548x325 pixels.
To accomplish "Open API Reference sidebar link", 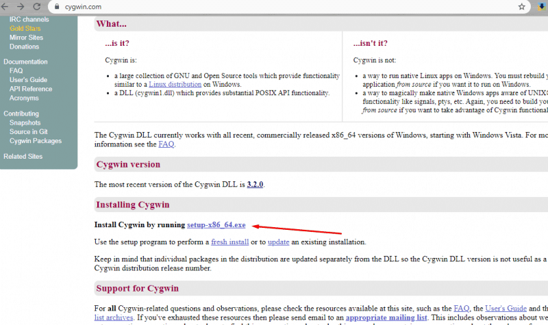I will click(31, 89).
